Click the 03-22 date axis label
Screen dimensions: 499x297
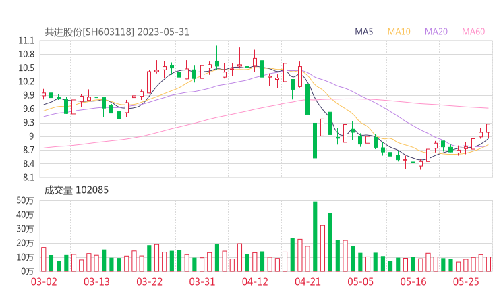point(149,281)
